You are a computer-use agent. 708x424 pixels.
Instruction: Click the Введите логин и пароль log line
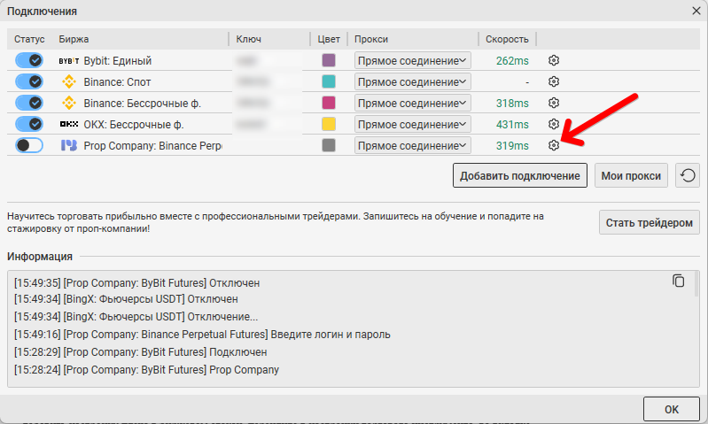point(202,335)
